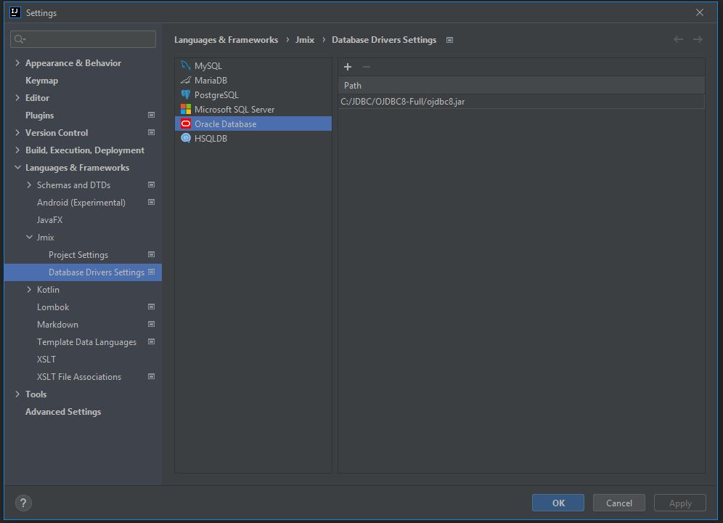Click the IntelliJ logo in title bar
The image size is (723, 523).
tap(15, 12)
